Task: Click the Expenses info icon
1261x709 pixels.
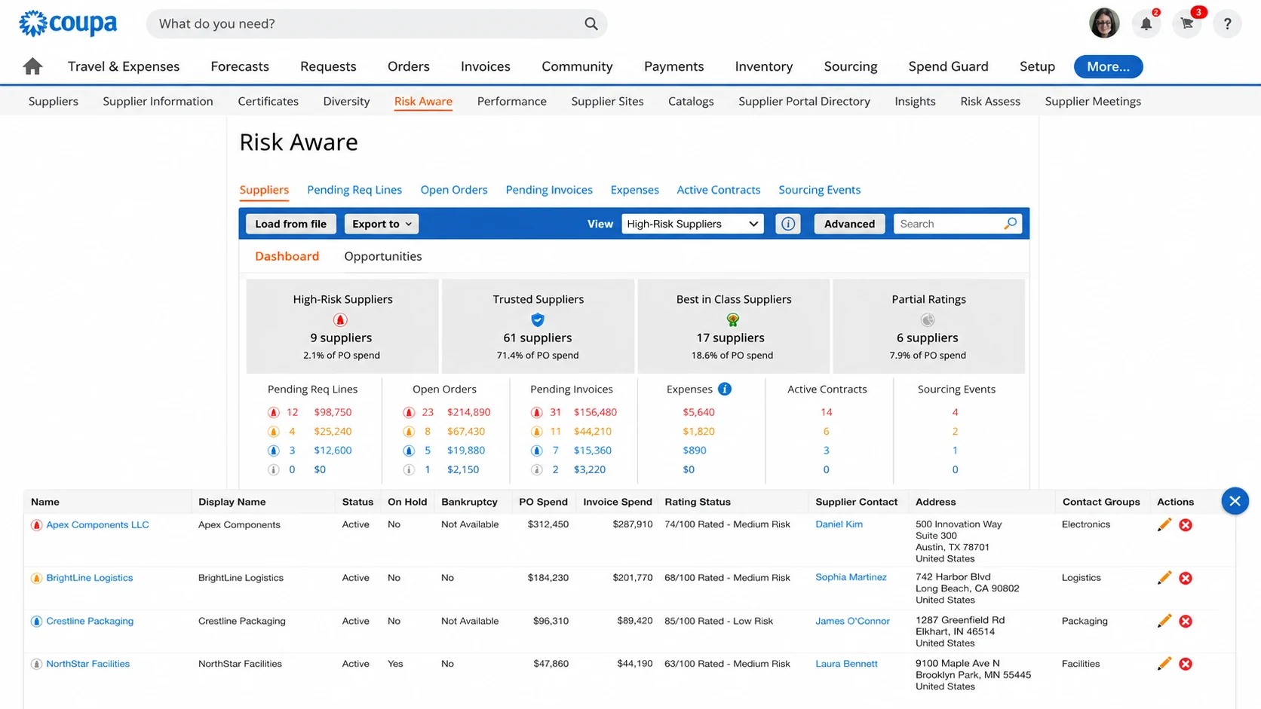Action: 725,389
